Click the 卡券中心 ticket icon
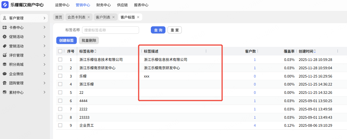The image size is (347, 139). [x=5, y=27]
